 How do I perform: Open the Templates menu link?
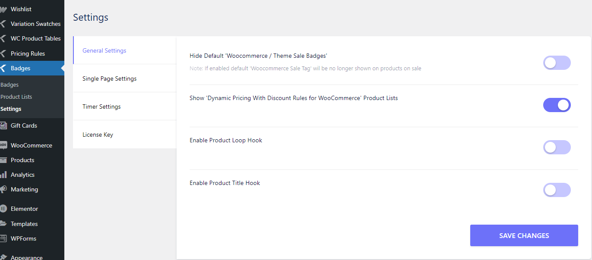pos(24,224)
